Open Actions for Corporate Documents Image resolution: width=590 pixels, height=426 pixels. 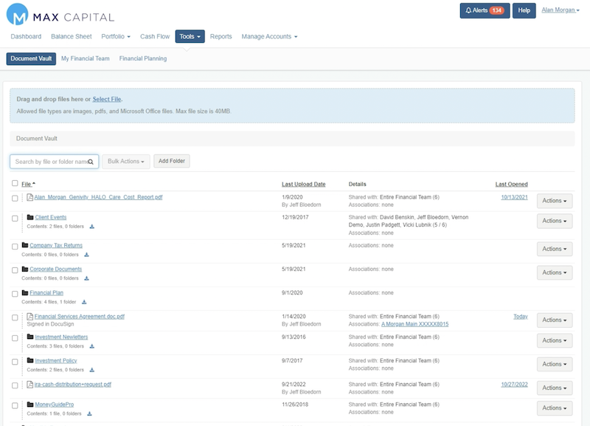tap(555, 272)
